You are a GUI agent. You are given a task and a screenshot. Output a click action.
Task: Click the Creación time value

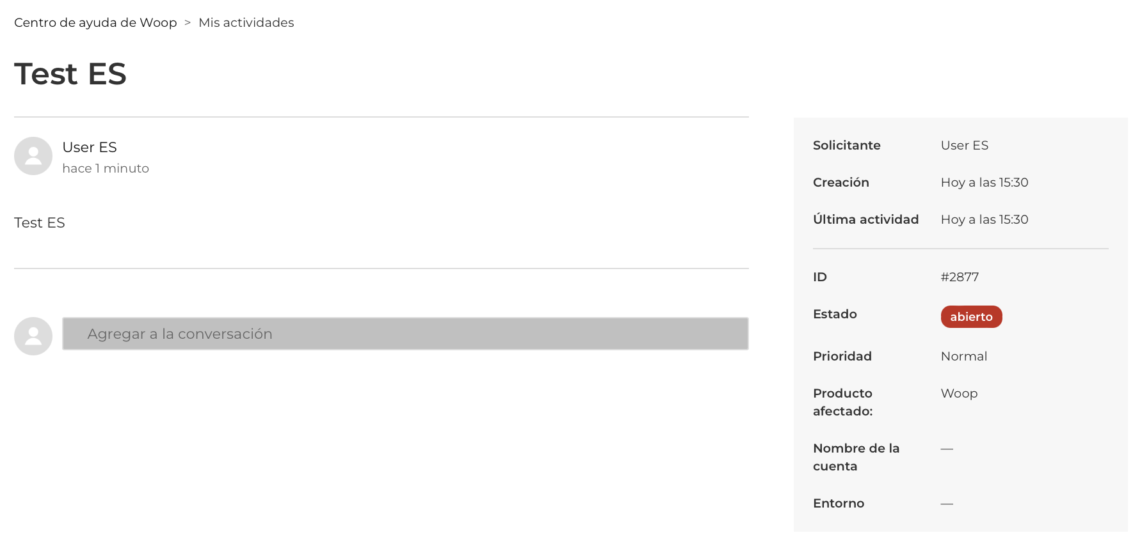984,183
